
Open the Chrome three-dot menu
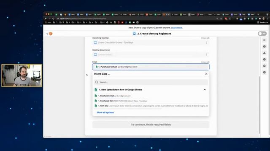click(267, 18)
